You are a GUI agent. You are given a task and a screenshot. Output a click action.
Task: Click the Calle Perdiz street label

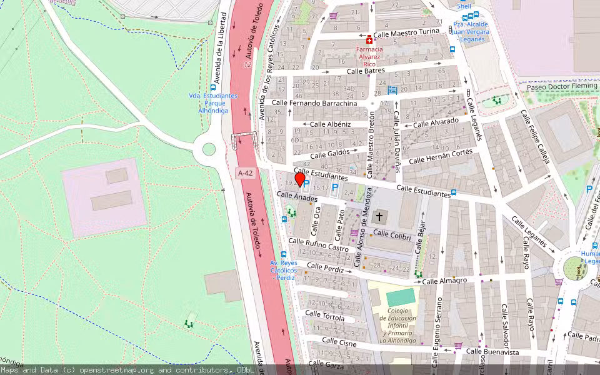coord(325,268)
